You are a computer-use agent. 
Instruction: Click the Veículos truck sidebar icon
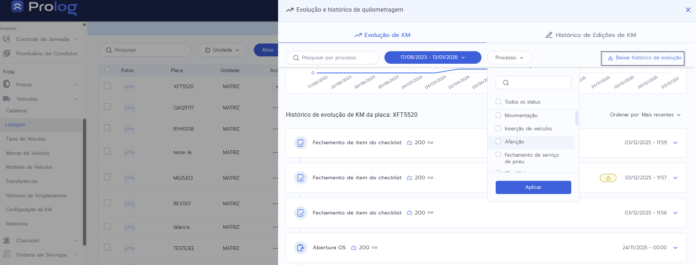pyautogui.click(x=7, y=99)
